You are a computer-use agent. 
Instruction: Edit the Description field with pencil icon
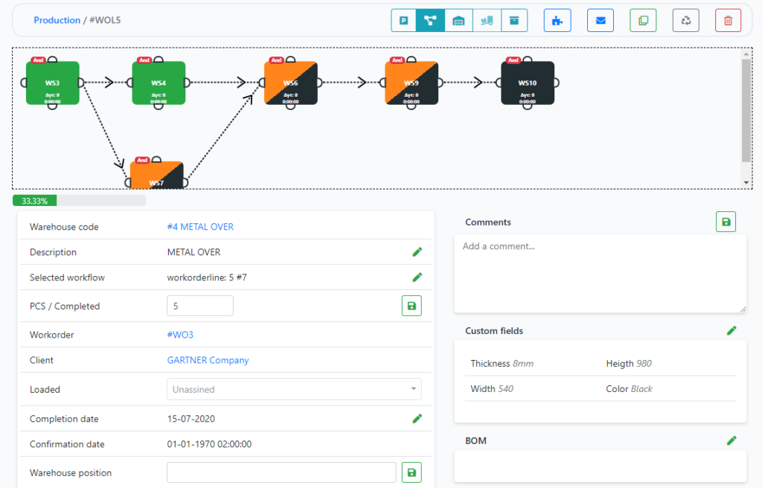417,252
